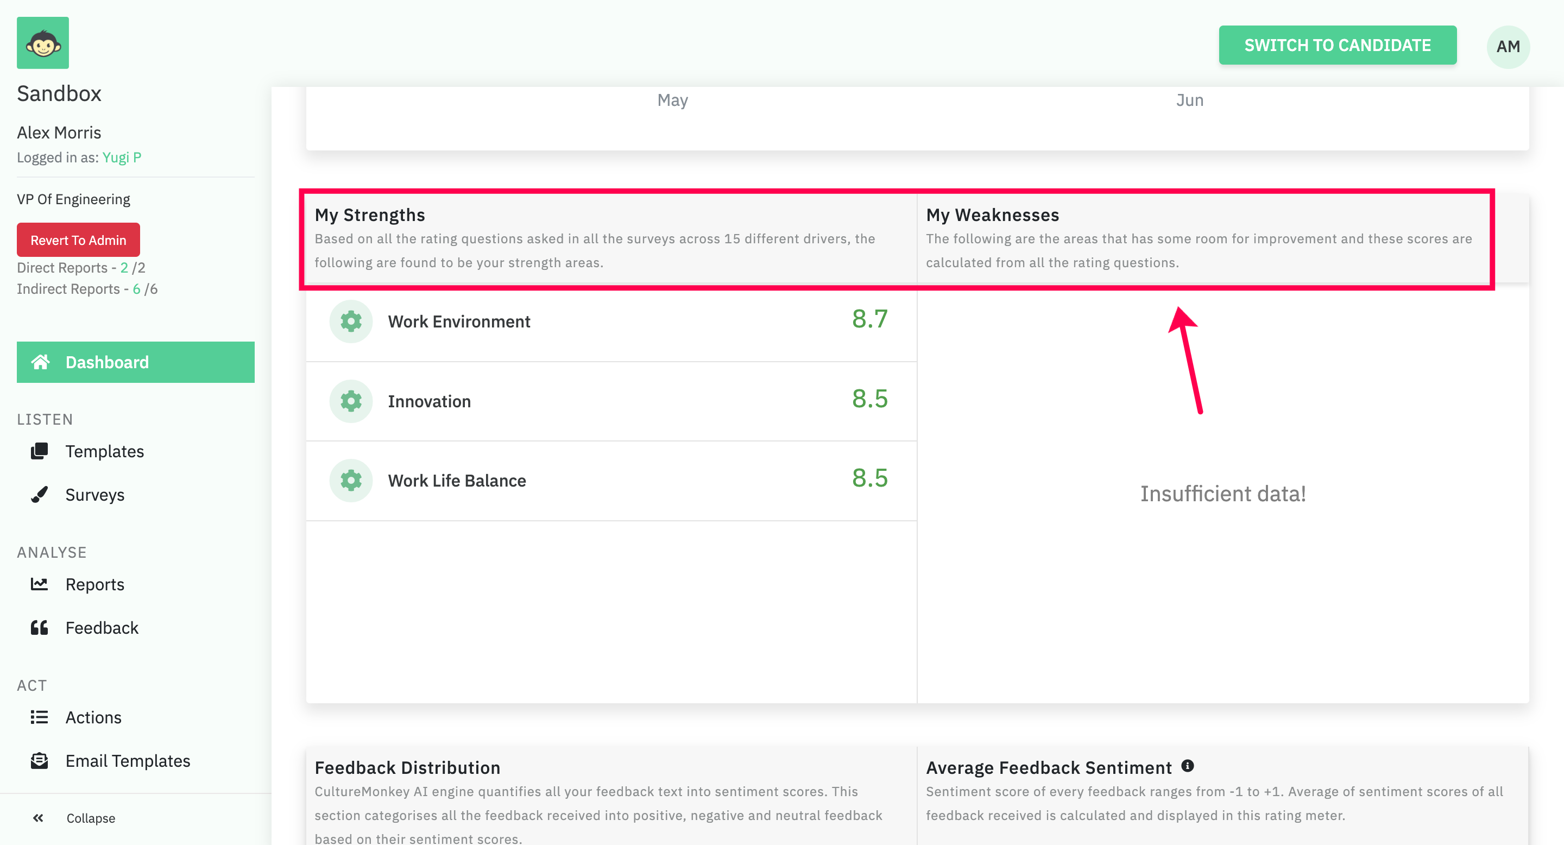Click the Actions list icon
This screenshot has height=845, width=1564.
[x=40, y=717]
